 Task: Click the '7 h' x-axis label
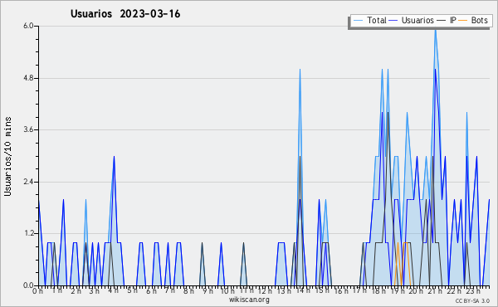[170, 290]
